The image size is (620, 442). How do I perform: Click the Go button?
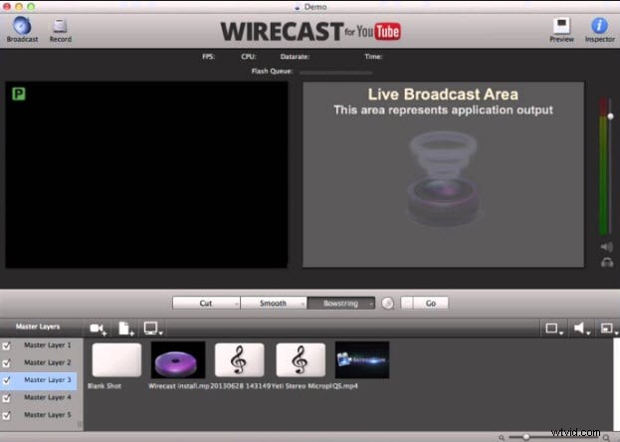431,303
